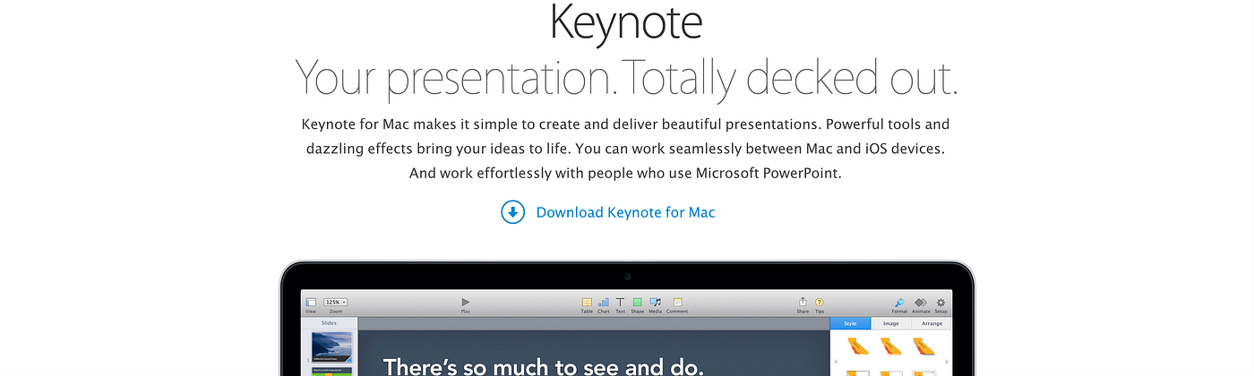
Task: Choose the third image style preset
Action: coord(923,346)
